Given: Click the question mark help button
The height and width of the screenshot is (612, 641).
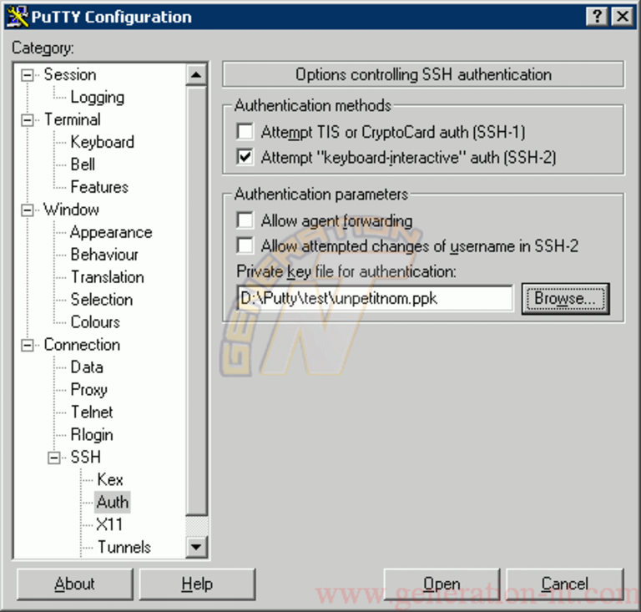Looking at the screenshot, I should point(598,17).
